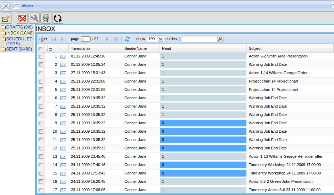Open the envelope icon in row 1

tap(63, 56)
